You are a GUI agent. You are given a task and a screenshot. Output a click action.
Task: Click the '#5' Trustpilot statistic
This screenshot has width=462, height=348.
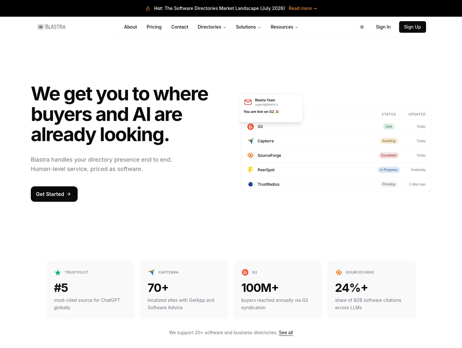point(61,288)
